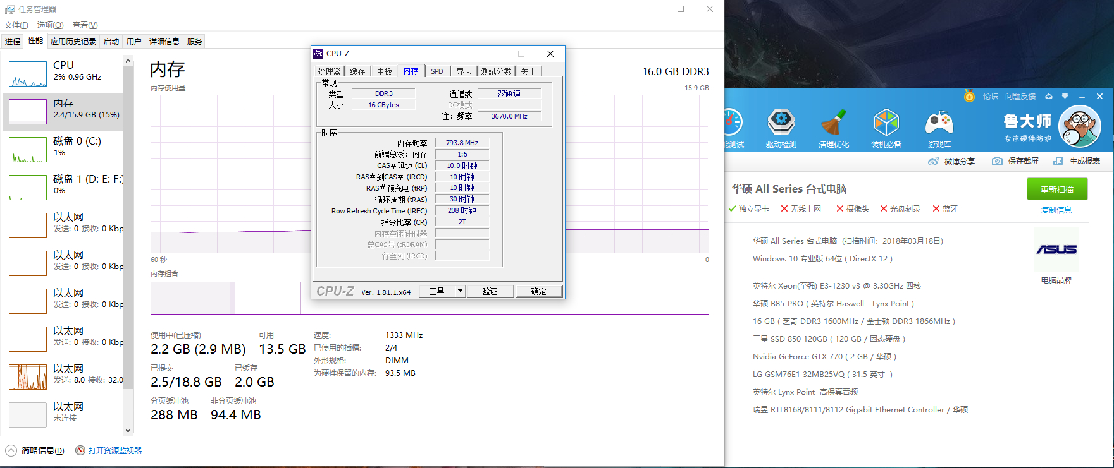Open the 内存 tab in CPU-Z
1114x468 pixels.
[x=411, y=71]
